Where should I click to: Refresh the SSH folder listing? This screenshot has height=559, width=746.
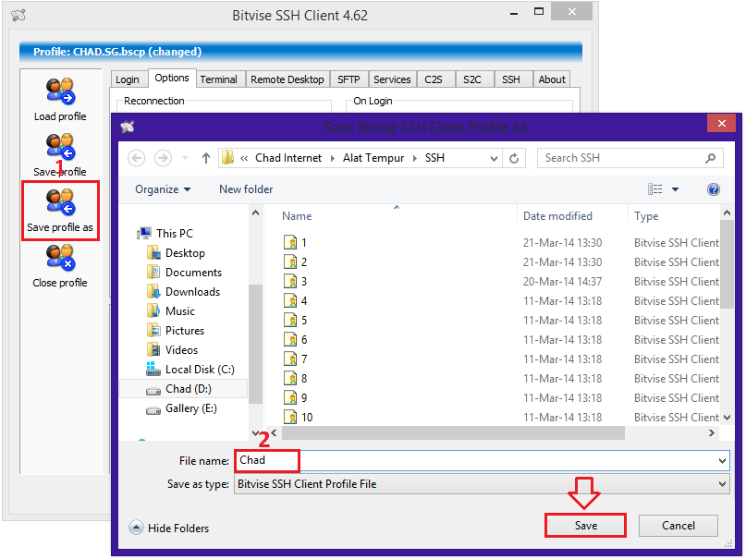(514, 158)
